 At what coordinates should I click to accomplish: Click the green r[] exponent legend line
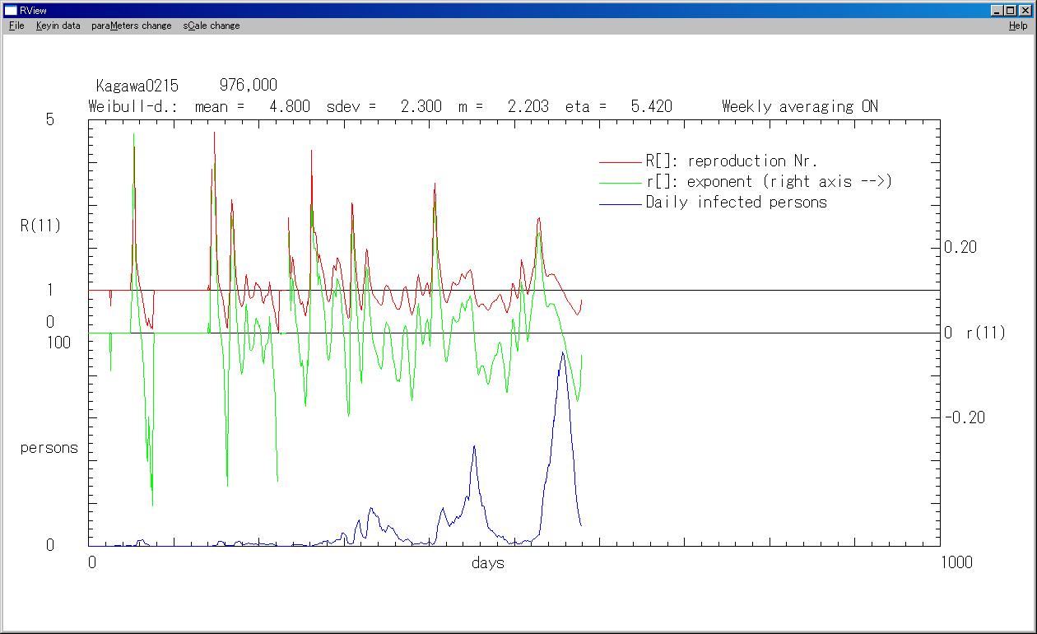click(x=620, y=183)
